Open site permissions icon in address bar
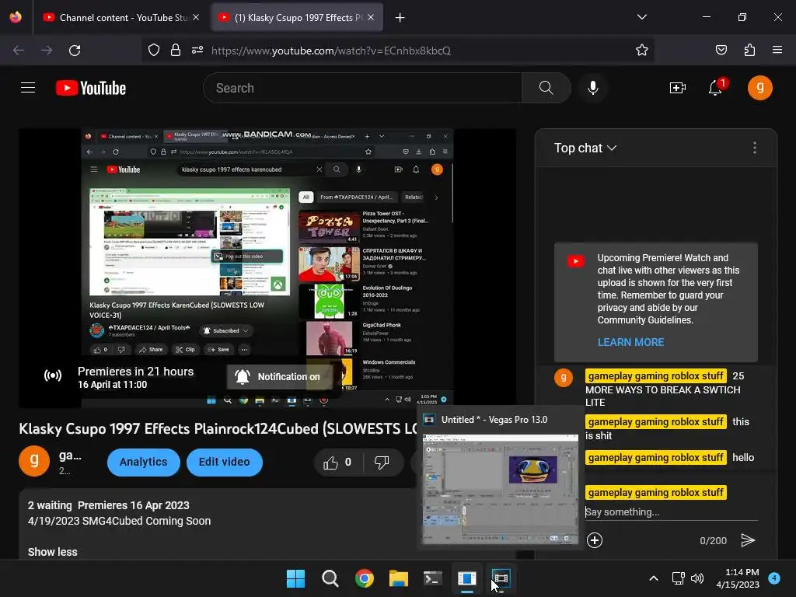 (x=197, y=50)
